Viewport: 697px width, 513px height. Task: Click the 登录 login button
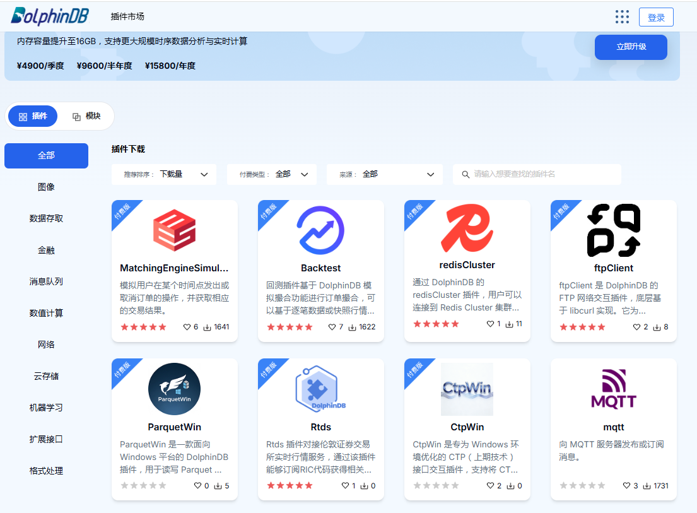click(656, 17)
